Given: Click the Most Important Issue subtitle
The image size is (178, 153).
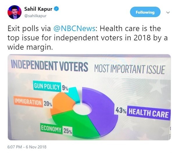Looking at the screenshot, I should click(129, 69).
